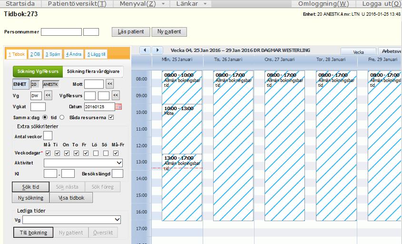
Task: Select the Samma dag radio button
Action: pos(45,117)
